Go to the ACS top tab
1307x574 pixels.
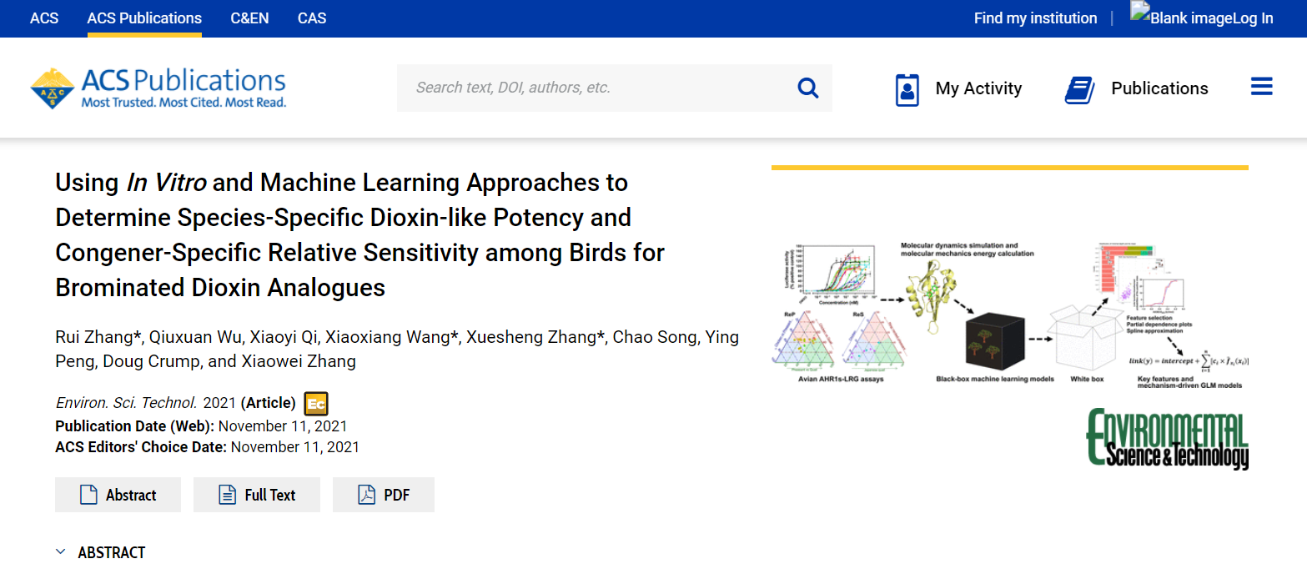[44, 18]
